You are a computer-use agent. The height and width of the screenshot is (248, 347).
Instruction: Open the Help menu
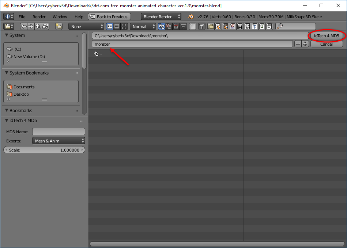pyautogui.click(x=79, y=17)
